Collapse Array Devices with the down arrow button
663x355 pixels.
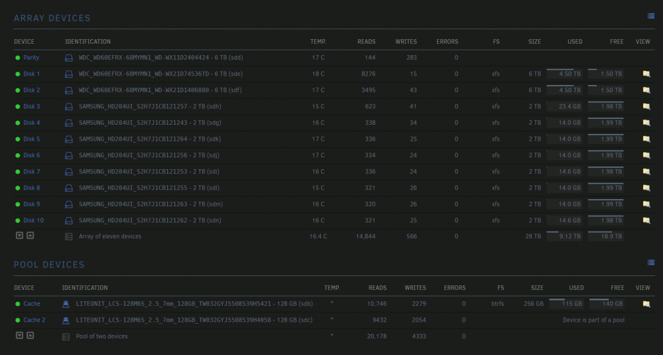pyautogui.click(x=19, y=236)
